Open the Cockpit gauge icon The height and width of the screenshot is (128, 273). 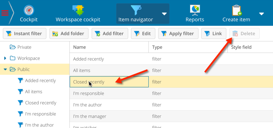(29, 10)
